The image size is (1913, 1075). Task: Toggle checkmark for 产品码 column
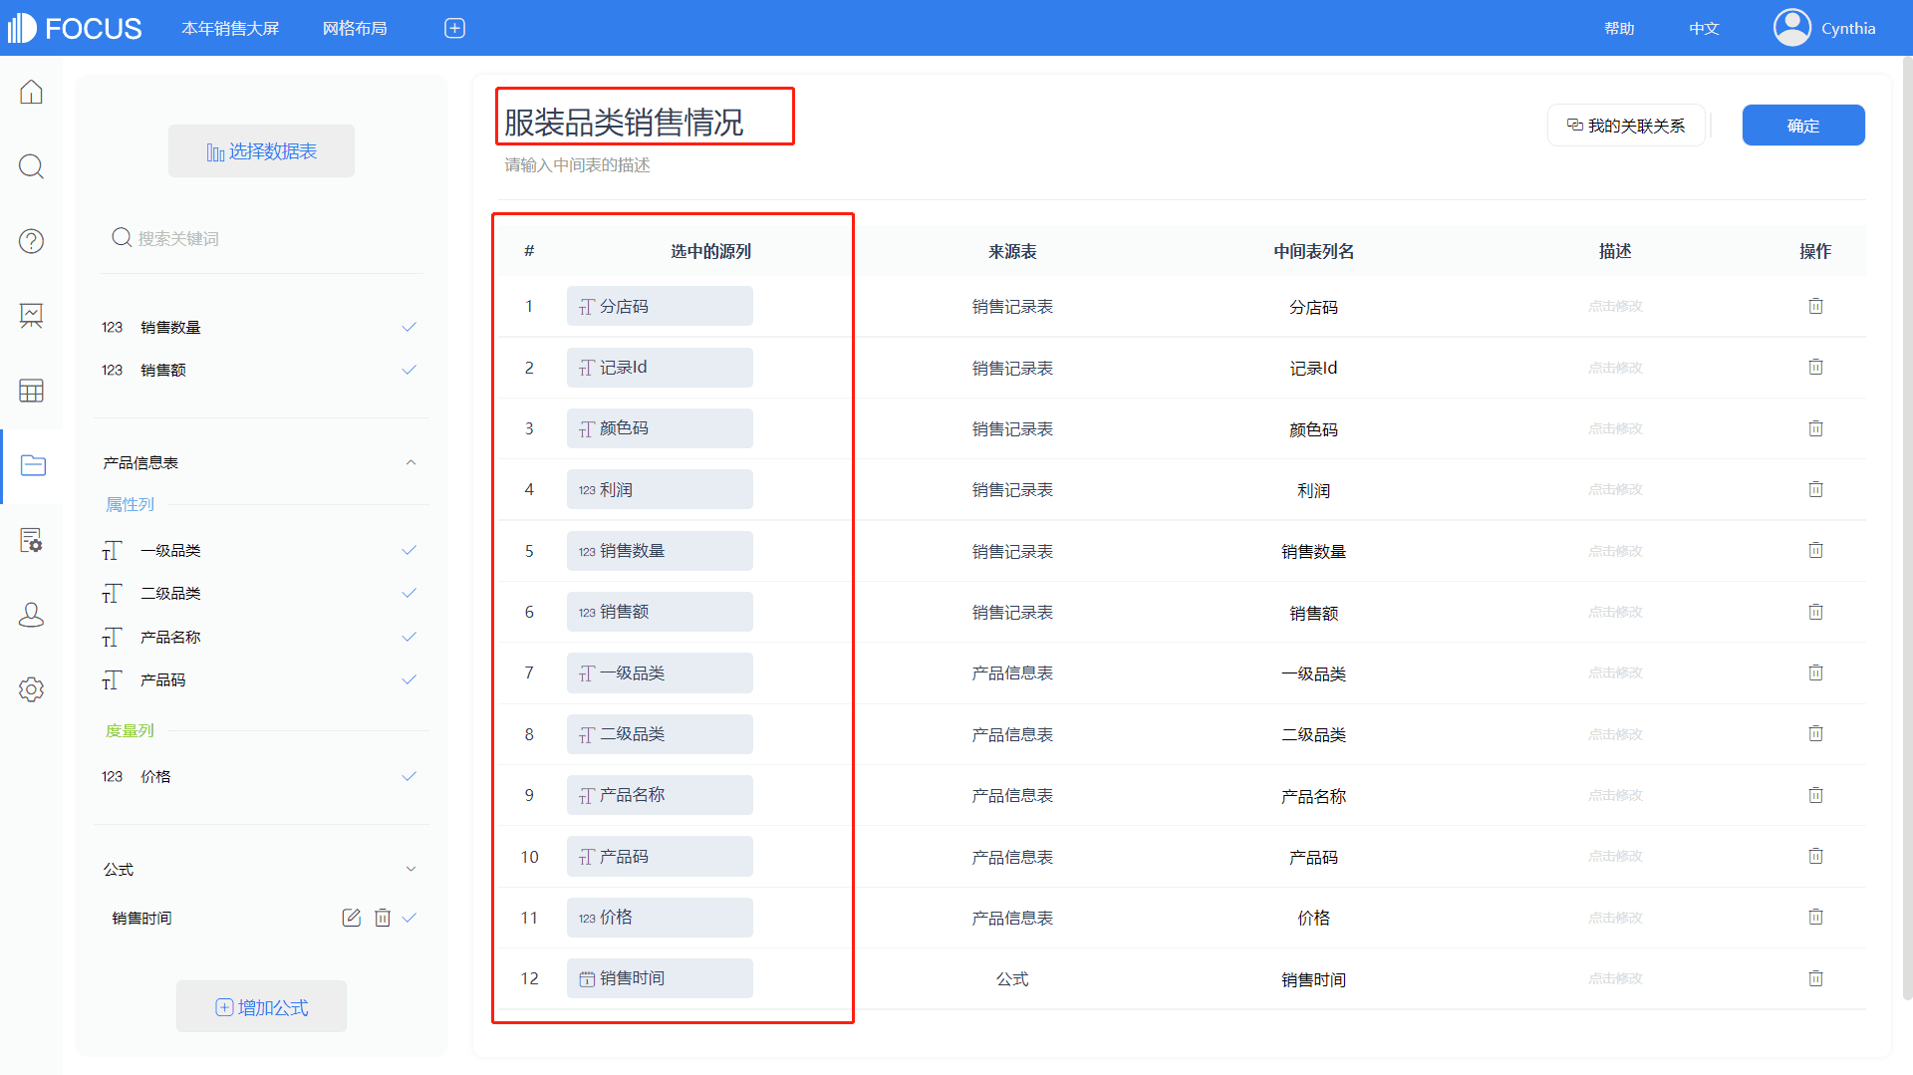[x=409, y=679]
